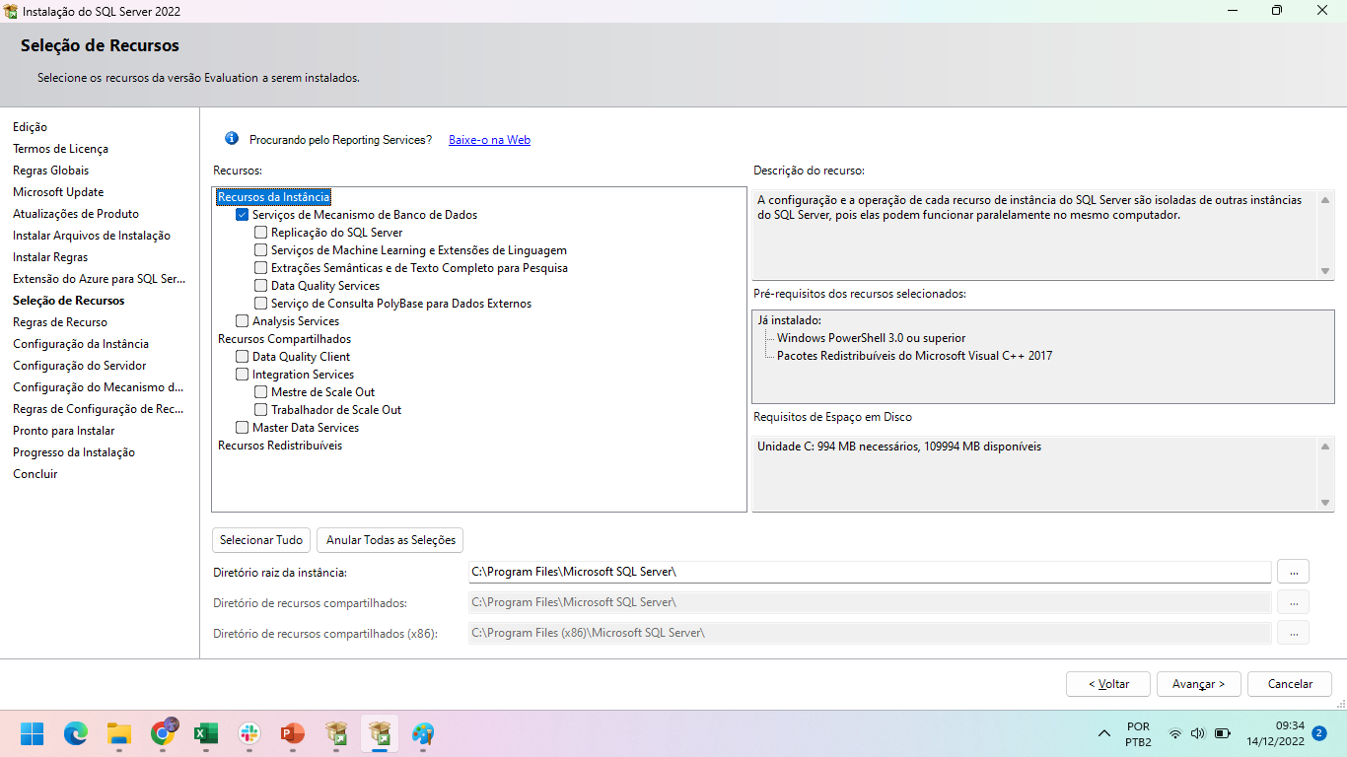Viewport: 1347px width, 757px height.
Task: Open the notification count badge
Action: tap(1318, 733)
